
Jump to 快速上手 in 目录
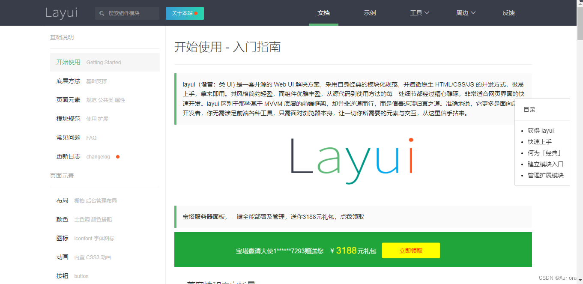pyautogui.click(x=540, y=142)
